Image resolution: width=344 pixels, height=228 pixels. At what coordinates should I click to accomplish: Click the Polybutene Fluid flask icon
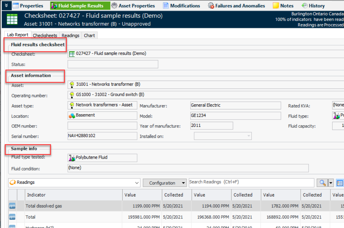[x=72, y=157]
